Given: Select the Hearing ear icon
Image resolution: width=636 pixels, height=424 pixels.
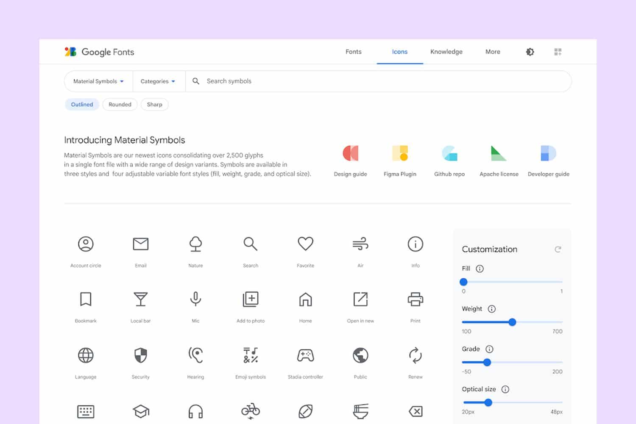Looking at the screenshot, I should [x=195, y=356].
